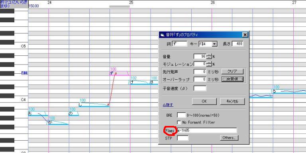306x153 pixels.
Task: Click the 長さ field showing 480
Action: 237,44
